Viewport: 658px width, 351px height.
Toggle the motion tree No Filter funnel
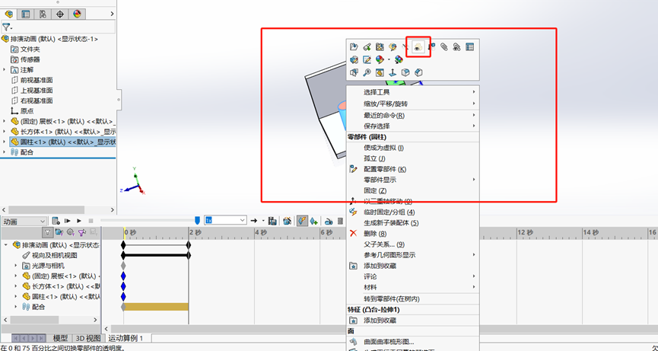click(x=47, y=232)
